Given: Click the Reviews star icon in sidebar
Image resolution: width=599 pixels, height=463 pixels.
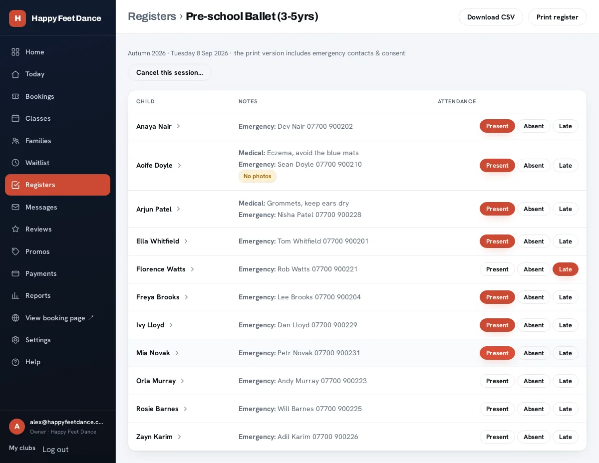Looking at the screenshot, I should pos(15,229).
